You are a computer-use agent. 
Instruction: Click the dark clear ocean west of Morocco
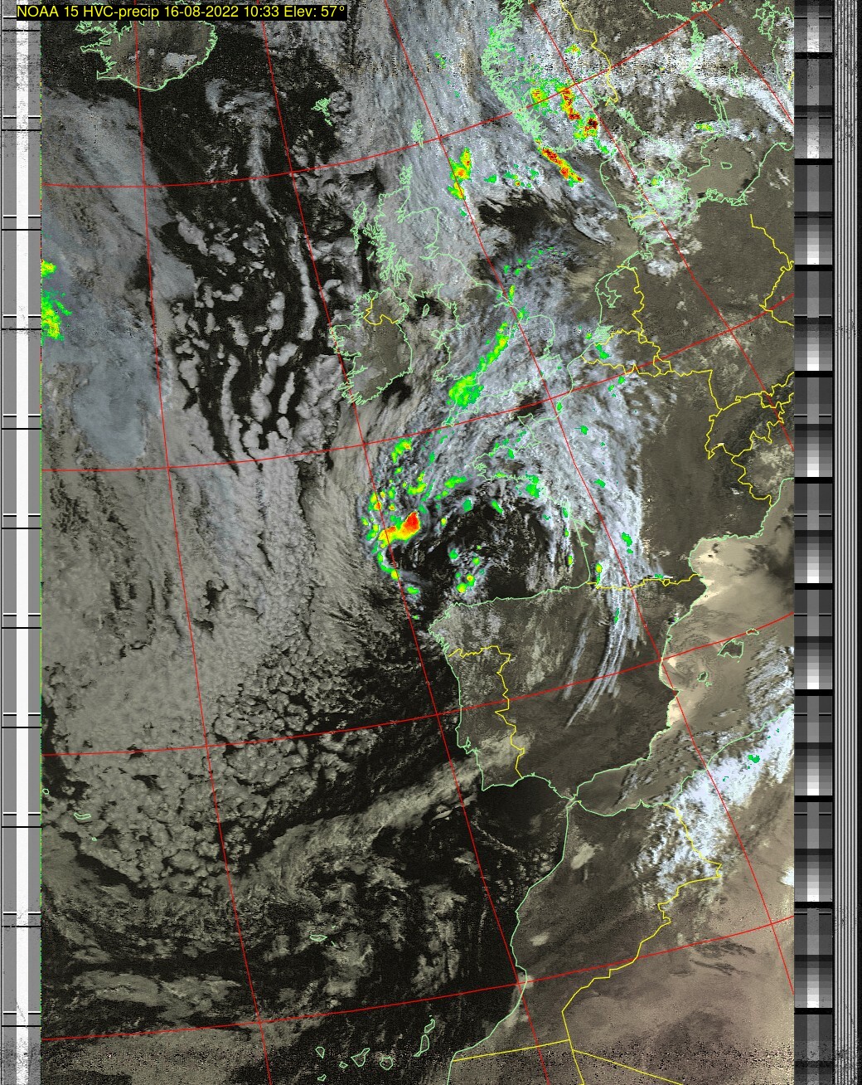[x=481, y=896]
